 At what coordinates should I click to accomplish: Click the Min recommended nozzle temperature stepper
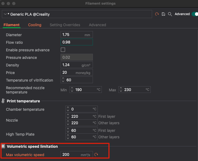click(x=72, y=90)
